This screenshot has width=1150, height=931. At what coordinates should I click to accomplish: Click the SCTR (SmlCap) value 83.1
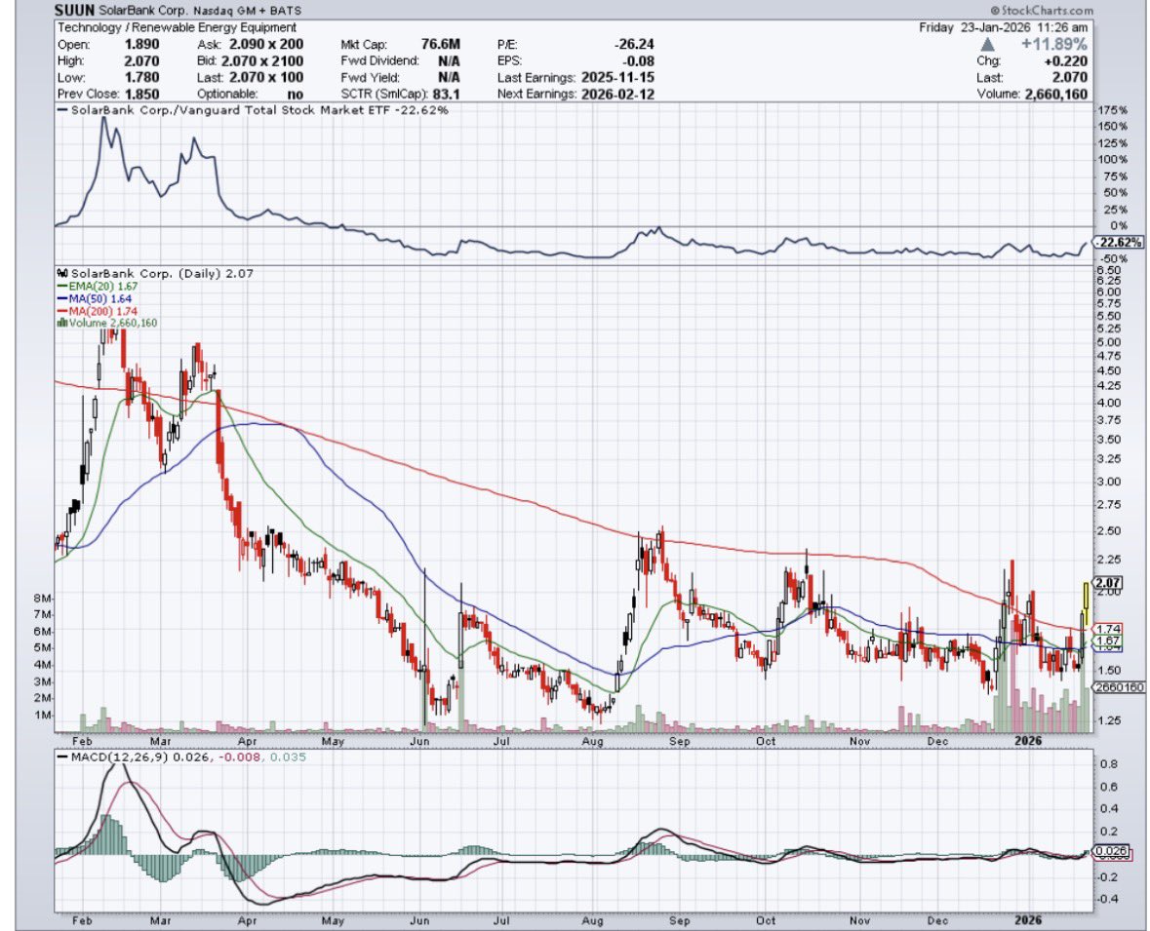(x=446, y=94)
